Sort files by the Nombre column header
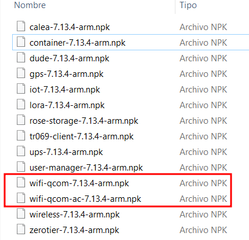Screen dimensions: 249x240 pyautogui.click(x=30, y=5)
